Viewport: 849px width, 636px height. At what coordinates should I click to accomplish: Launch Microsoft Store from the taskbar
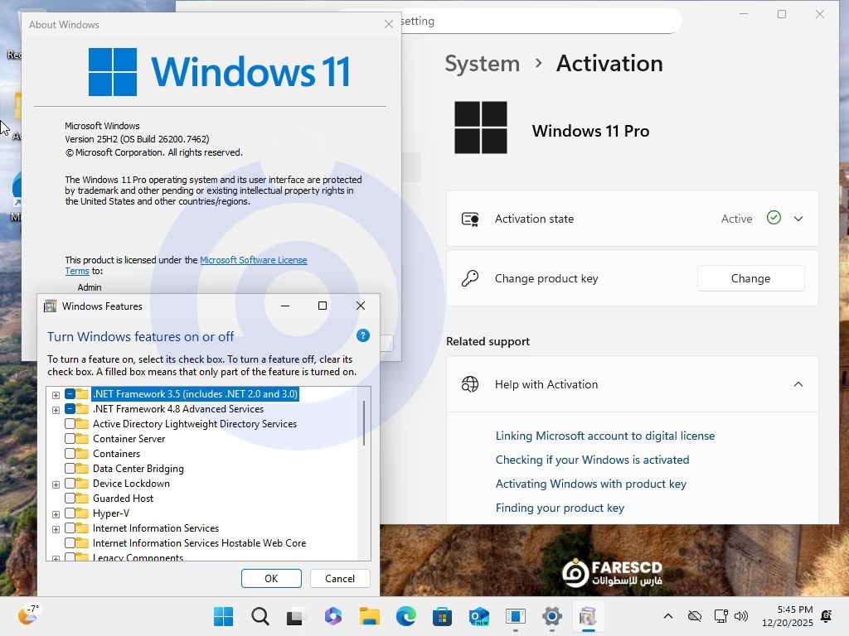point(442,617)
